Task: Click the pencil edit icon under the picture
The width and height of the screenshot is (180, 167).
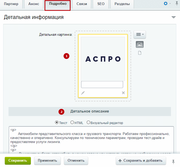Action: pyautogui.click(x=83, y=93)
